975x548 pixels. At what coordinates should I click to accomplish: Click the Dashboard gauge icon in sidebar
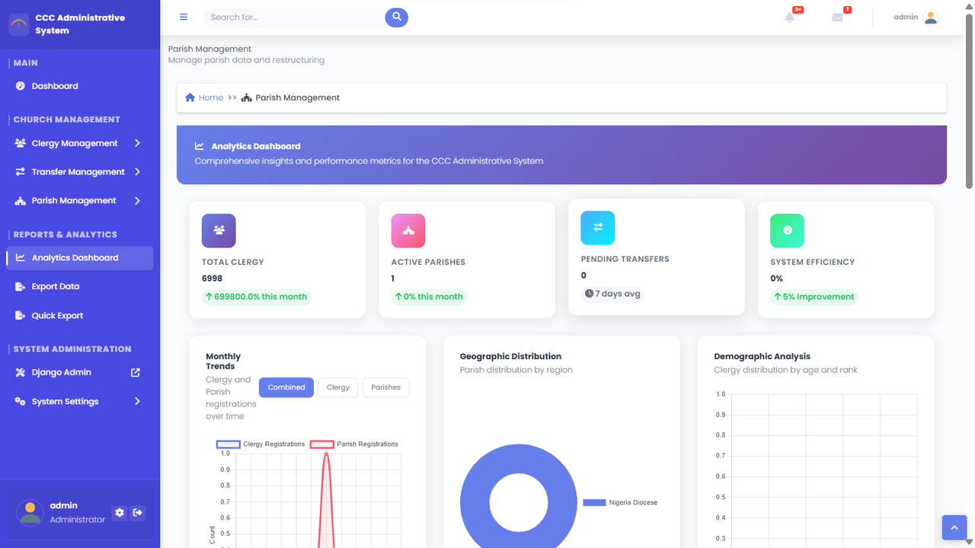tap(21, 86)
